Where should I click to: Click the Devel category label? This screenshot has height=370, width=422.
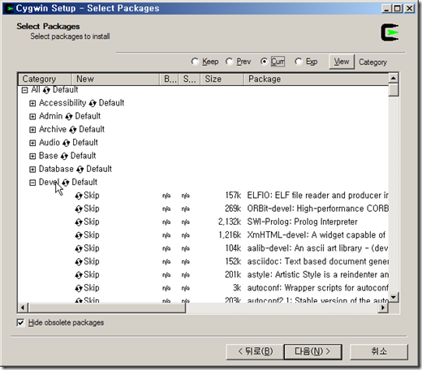(x=49, y=183)
